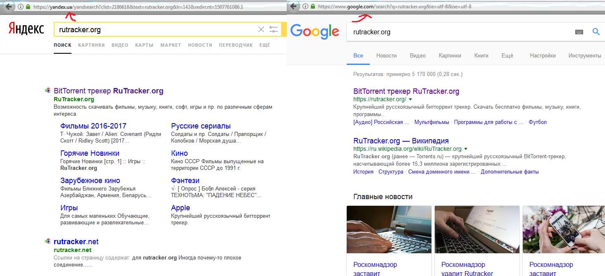Switch to Картинки tab in Yandex

tap(91, 45)
